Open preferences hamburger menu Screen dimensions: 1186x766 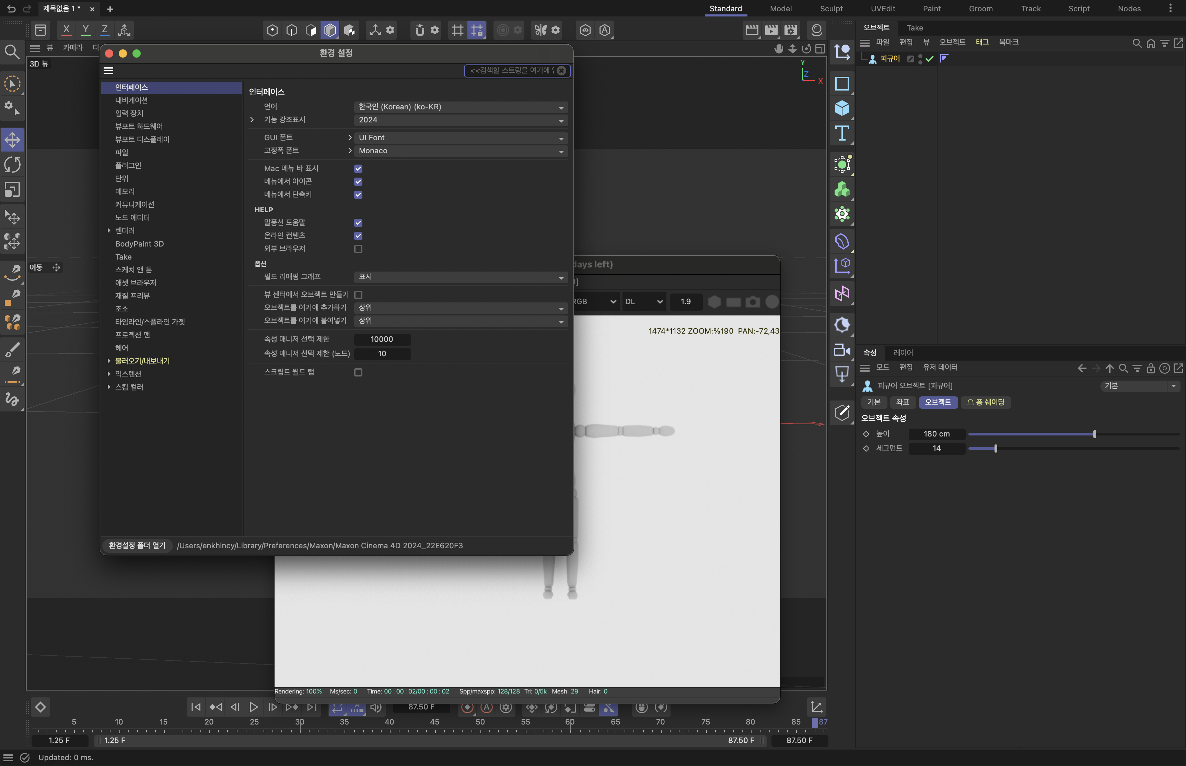tap(108, 71)
